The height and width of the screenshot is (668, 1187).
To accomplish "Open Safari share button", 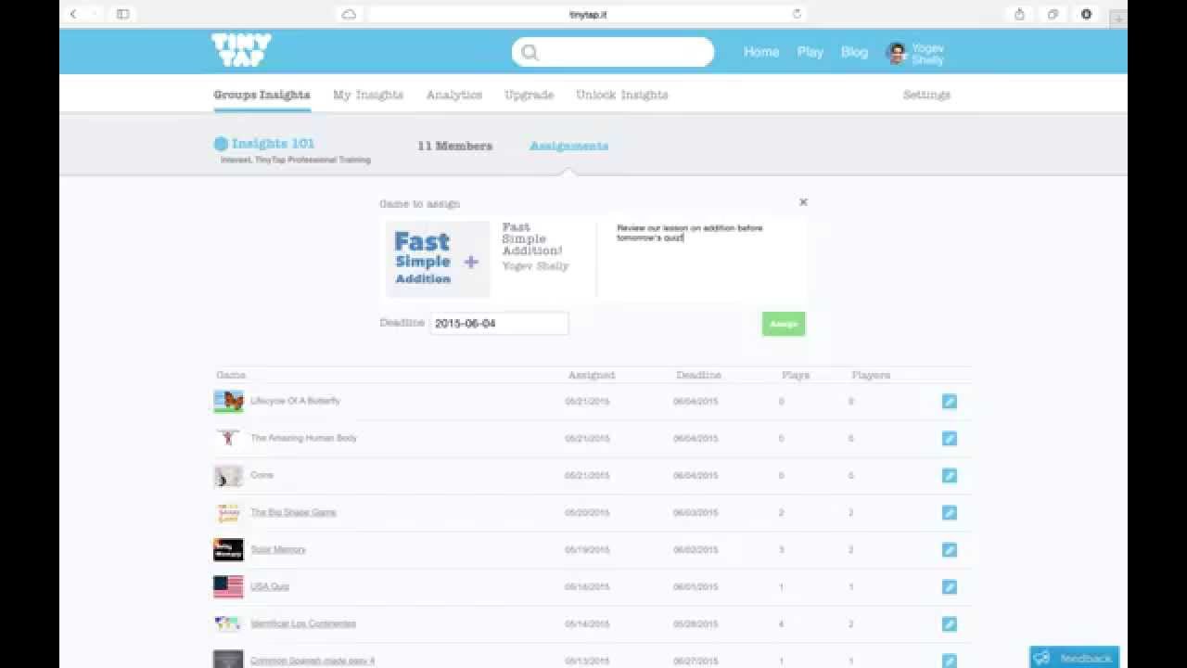I will [x=1019, y=14].
